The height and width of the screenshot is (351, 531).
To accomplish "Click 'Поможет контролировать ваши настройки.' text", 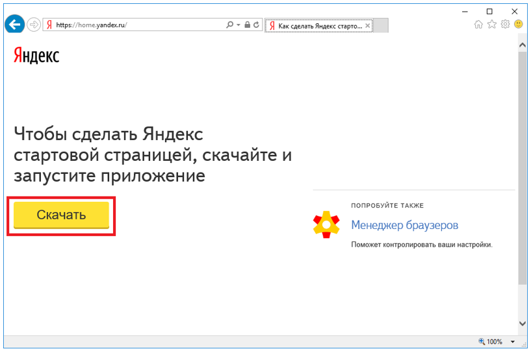I will click(x=422, y=245).
